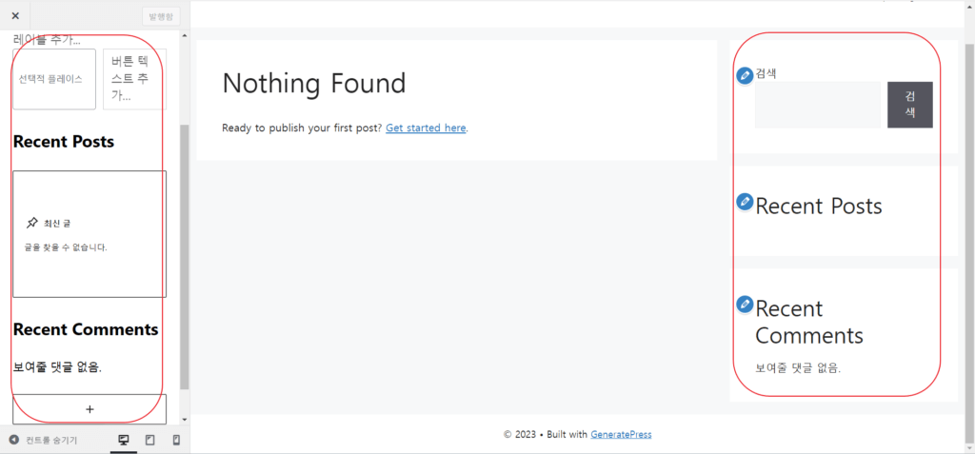Click the pencil edit shortcut beside Recent Posts widget
975x454 pixels.
(746, 202)
